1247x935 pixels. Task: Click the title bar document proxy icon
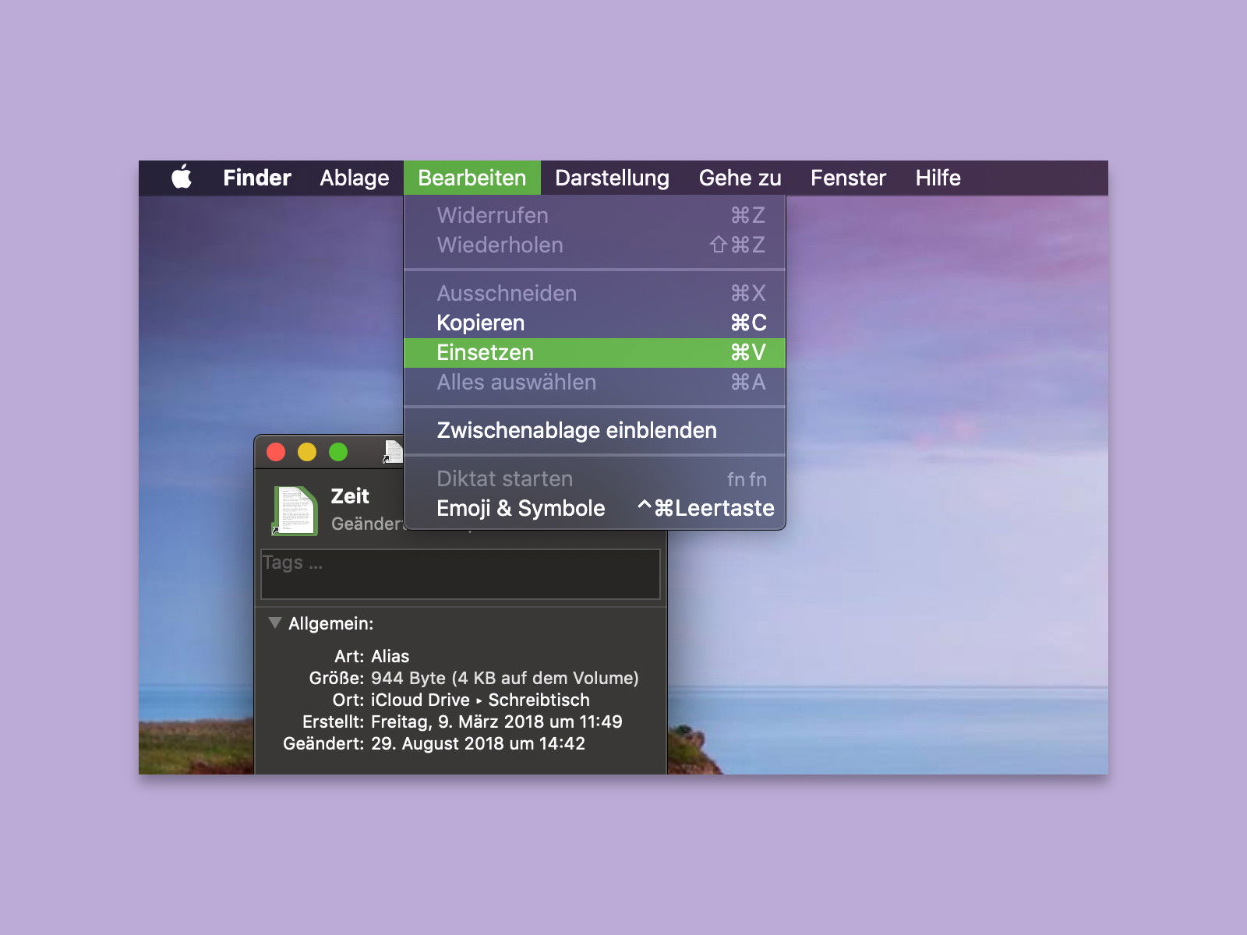point(393,452)
